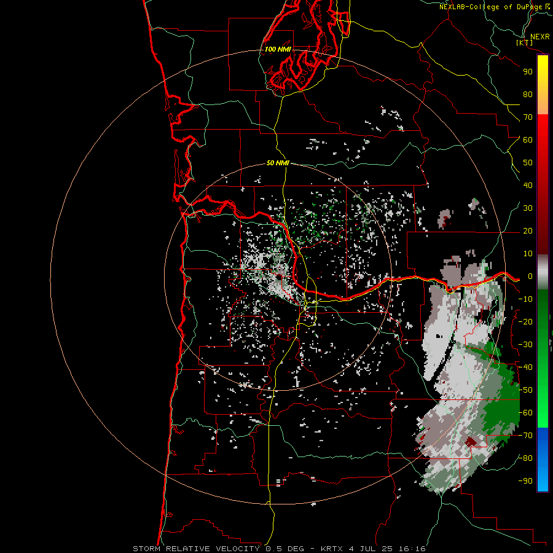The image size is (553, 553).
Task: Click the 4 JUL 25 date stamp
Action: click(x=369, y=549)
